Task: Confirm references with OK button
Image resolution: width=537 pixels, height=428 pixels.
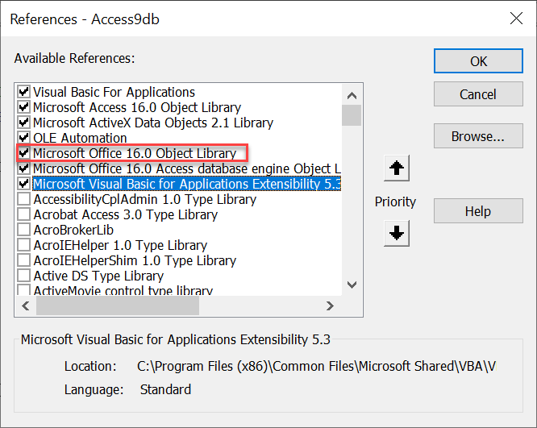Action: pyautogui.click(x=478, y=61)
